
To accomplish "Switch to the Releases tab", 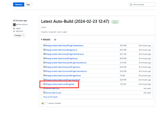I will pos(19,5).
